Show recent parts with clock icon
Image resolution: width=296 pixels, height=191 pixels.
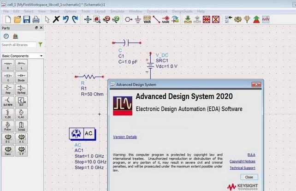(6, 36)
